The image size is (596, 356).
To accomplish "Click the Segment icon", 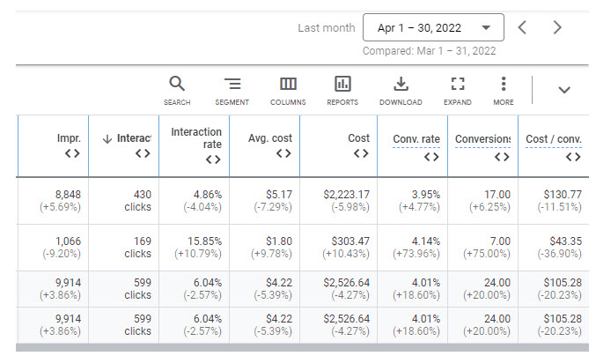I will coord(232,91).
